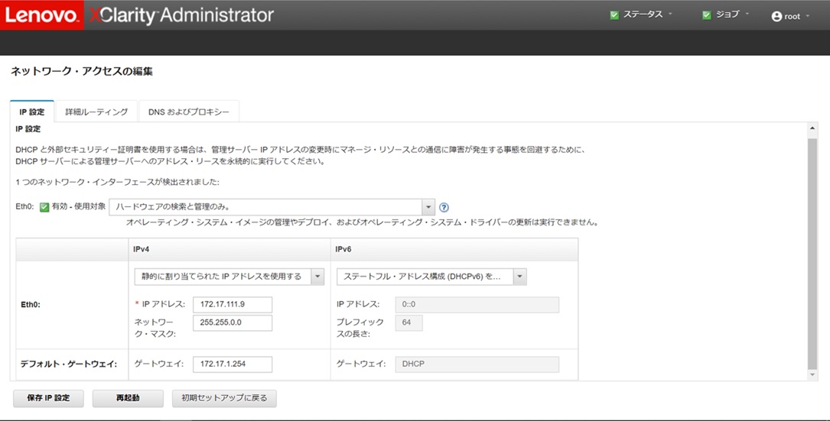
Task: Click the IPv4 gateway input field
Action: (x=233, y=364)
